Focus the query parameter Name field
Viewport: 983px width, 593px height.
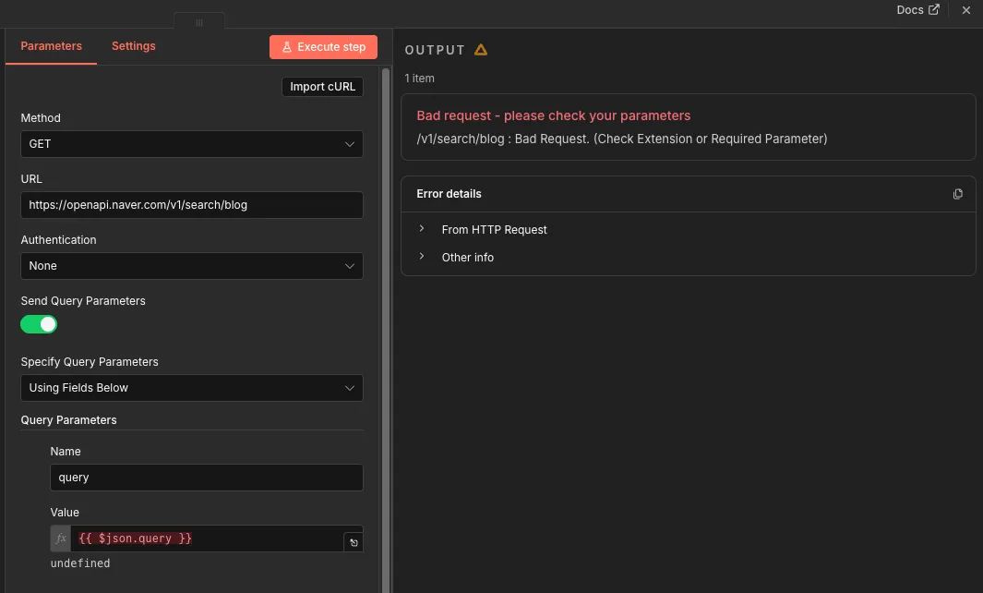tap(206, 478)
